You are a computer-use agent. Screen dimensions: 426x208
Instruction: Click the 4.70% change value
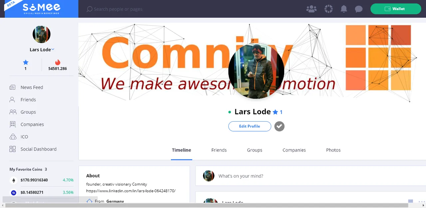point(68,180)
